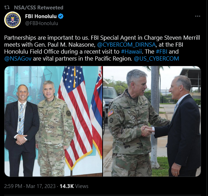Click the tweet body text
208x196 pixels.
[102, 48]
